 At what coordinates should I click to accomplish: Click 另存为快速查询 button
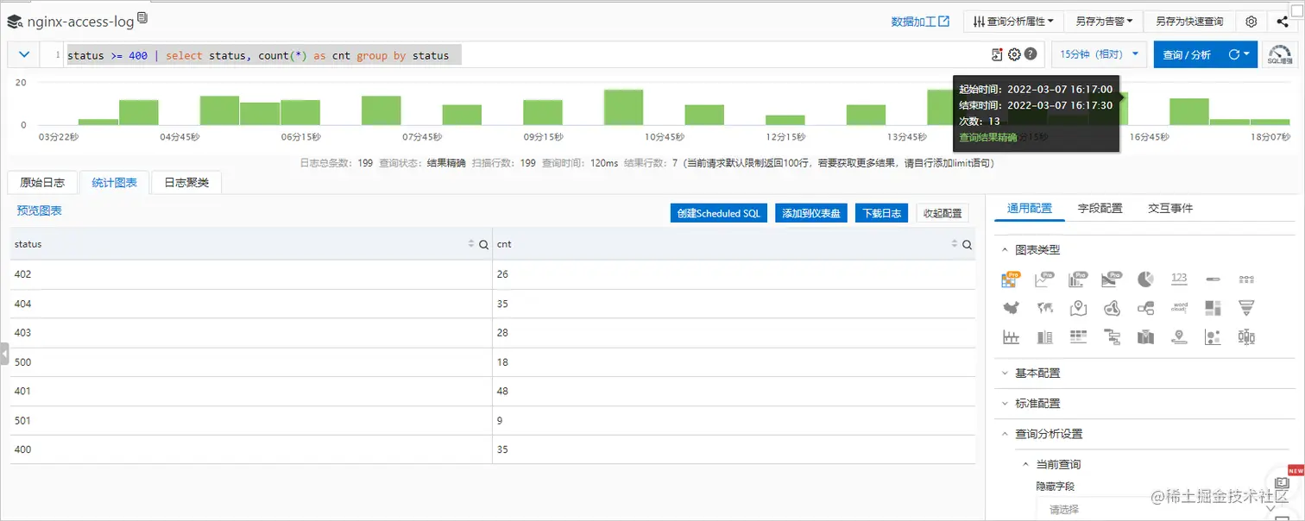tap(1189, 22)
